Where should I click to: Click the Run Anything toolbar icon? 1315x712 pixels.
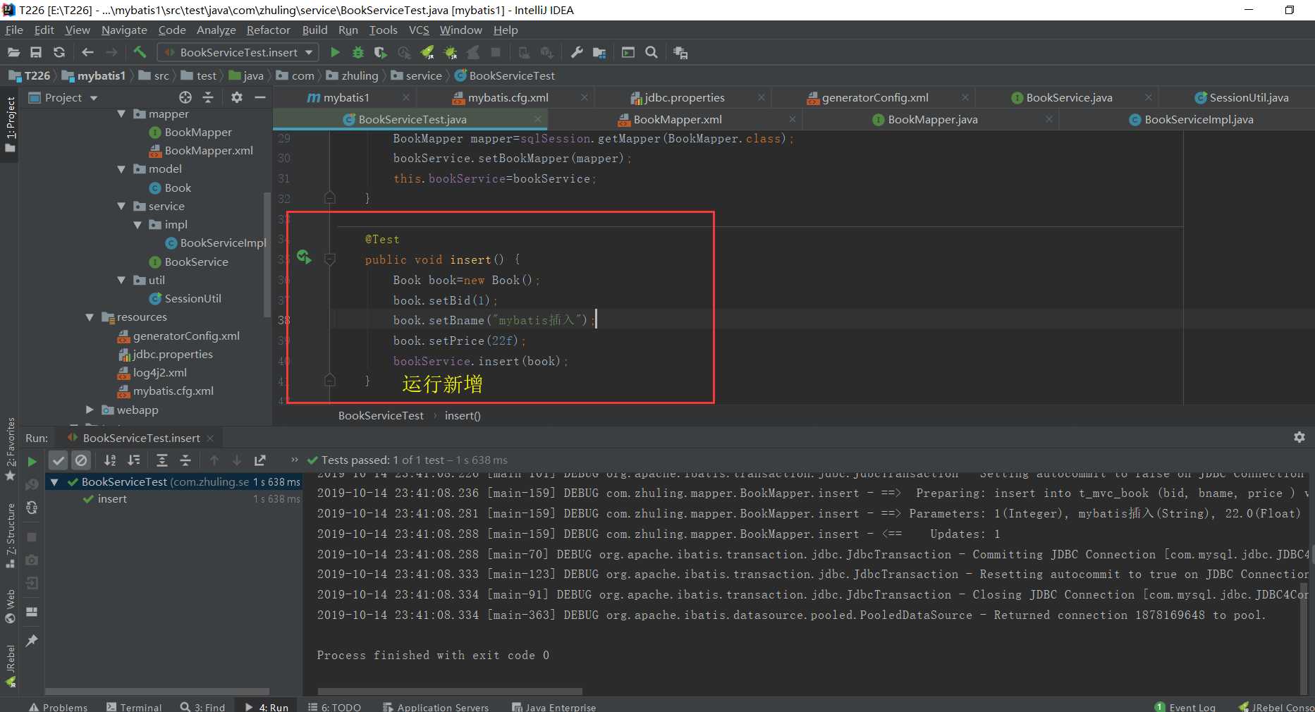628,52
